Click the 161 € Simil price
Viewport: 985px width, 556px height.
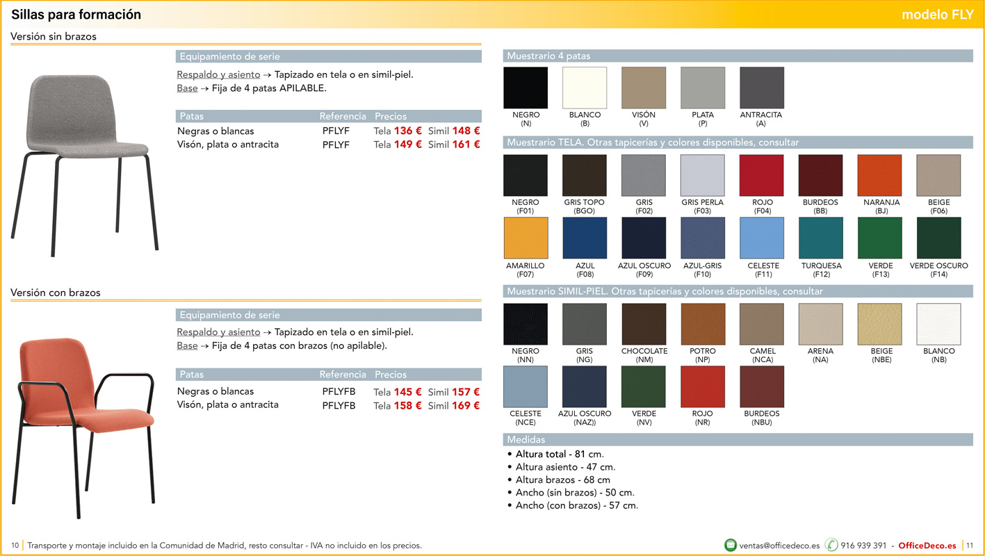pyautogui.click(x=466, y=145)
